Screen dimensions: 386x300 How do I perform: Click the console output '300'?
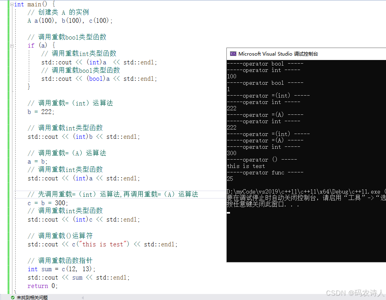[232, 153]
